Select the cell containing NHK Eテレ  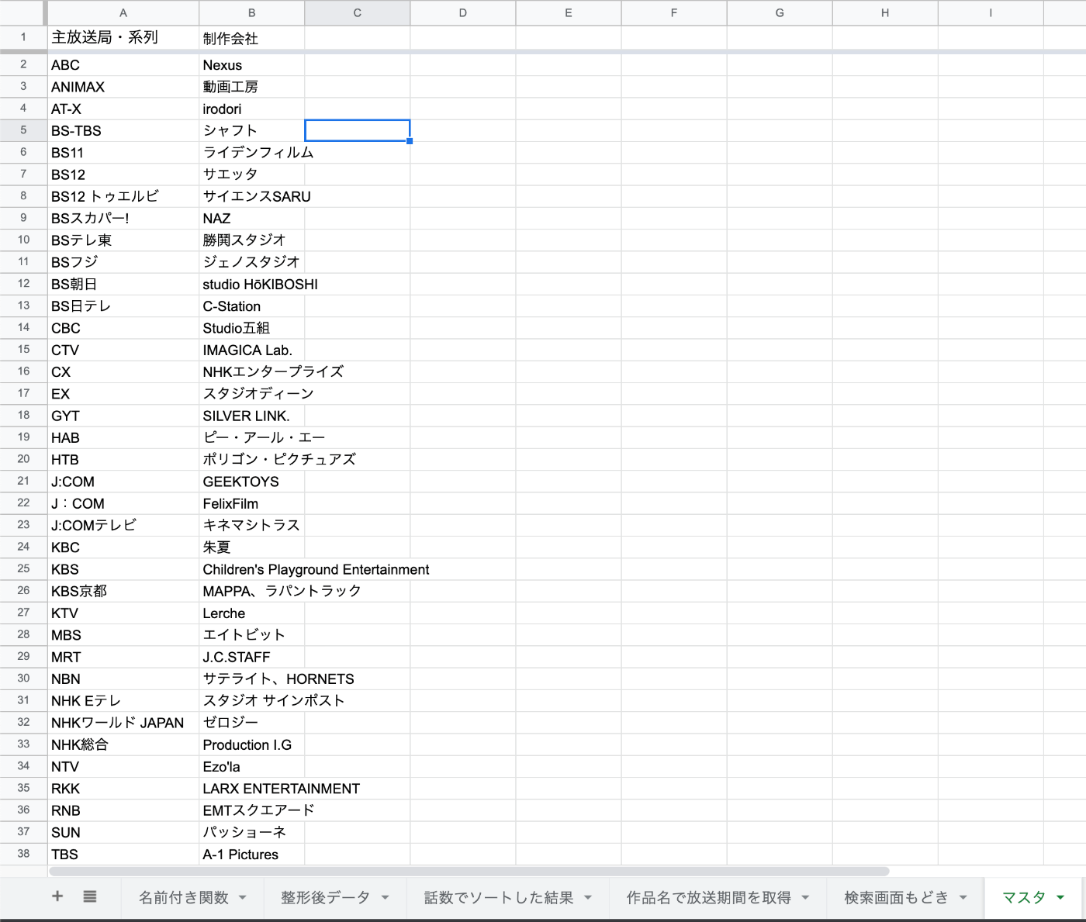123,700
